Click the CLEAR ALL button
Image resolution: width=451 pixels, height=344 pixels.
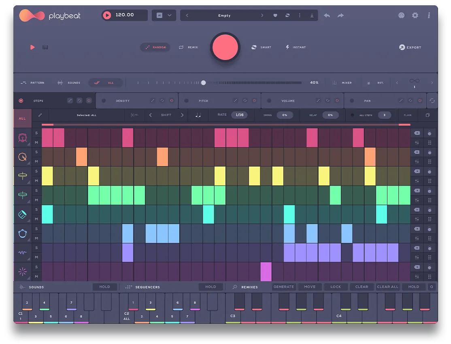click(387, 287)
